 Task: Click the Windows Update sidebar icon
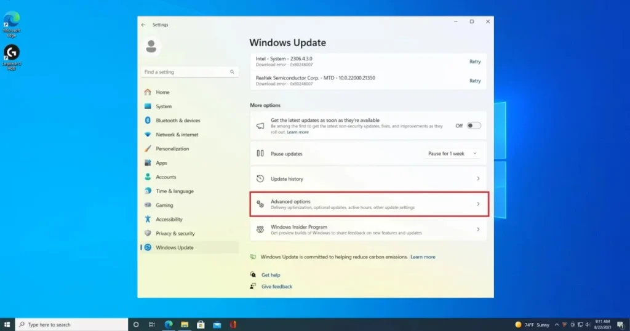click(148, 247)
